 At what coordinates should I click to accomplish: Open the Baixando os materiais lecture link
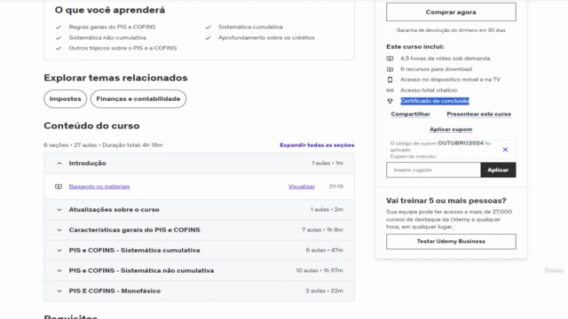[99, 187]
